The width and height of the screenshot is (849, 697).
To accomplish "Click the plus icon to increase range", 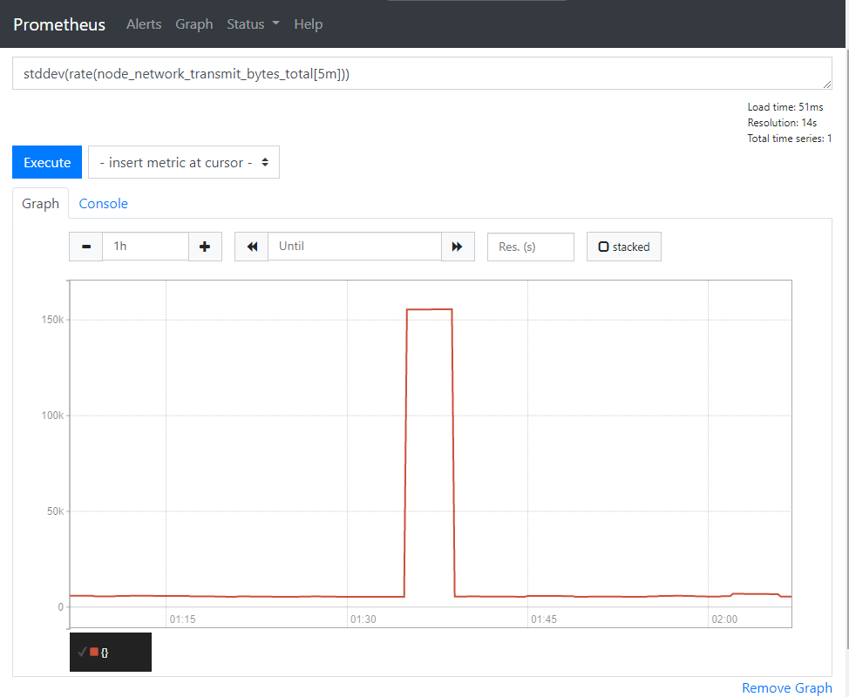I will click(x=205, y=247).
